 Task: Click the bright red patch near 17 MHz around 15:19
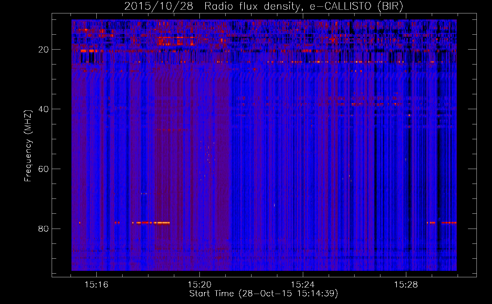pyautogui.click(x=176, y=40)
